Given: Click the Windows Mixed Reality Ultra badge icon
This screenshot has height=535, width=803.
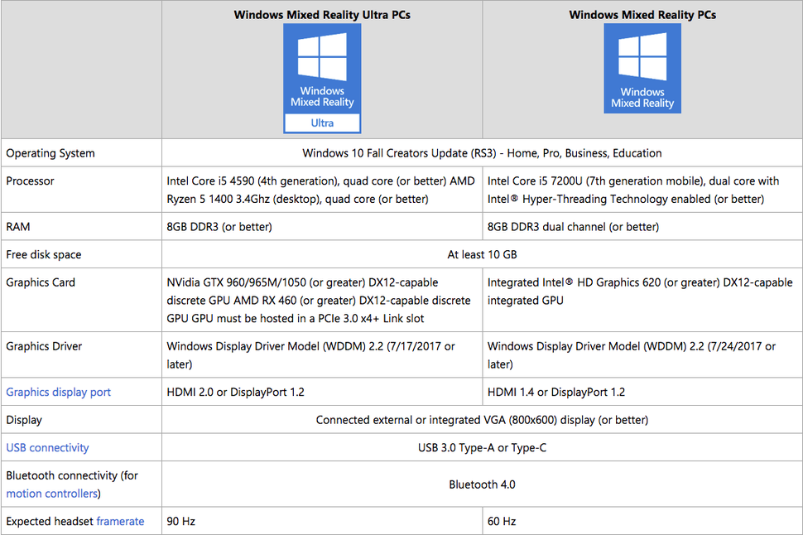Looking at the screenshot, I should coord(322,79).
